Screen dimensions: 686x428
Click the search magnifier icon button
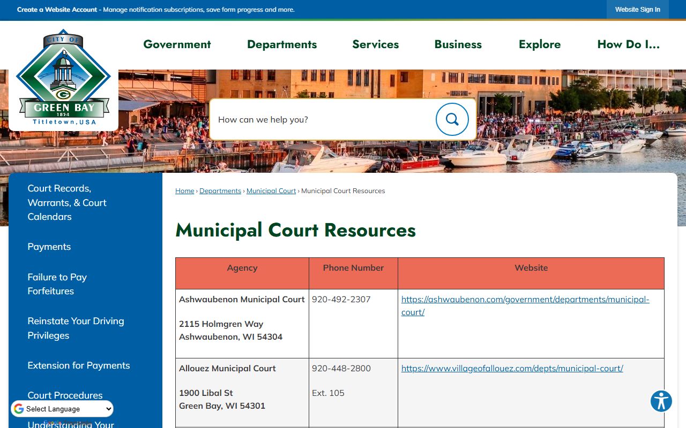tap(452, 119)
